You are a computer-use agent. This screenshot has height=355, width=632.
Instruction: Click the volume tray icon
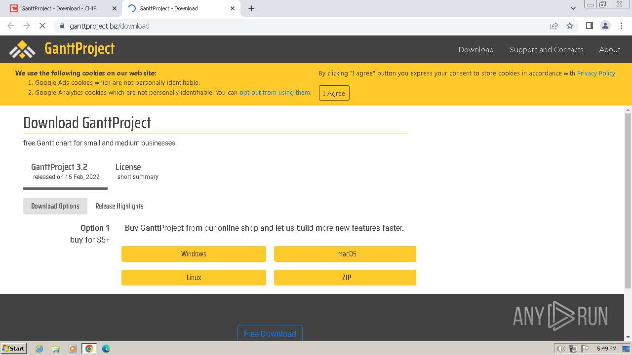561,349
